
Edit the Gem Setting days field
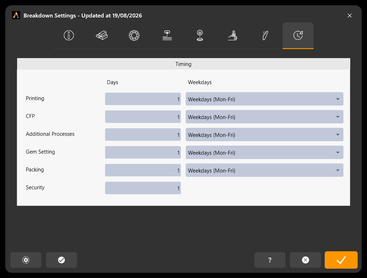[143, 153]
